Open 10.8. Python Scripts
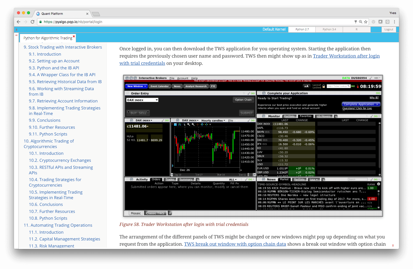The image size is (413, 269). coord(48,218)
